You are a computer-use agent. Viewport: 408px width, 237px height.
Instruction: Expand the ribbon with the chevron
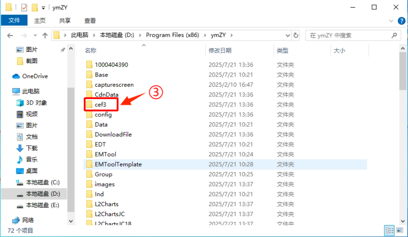click(391, 21)
